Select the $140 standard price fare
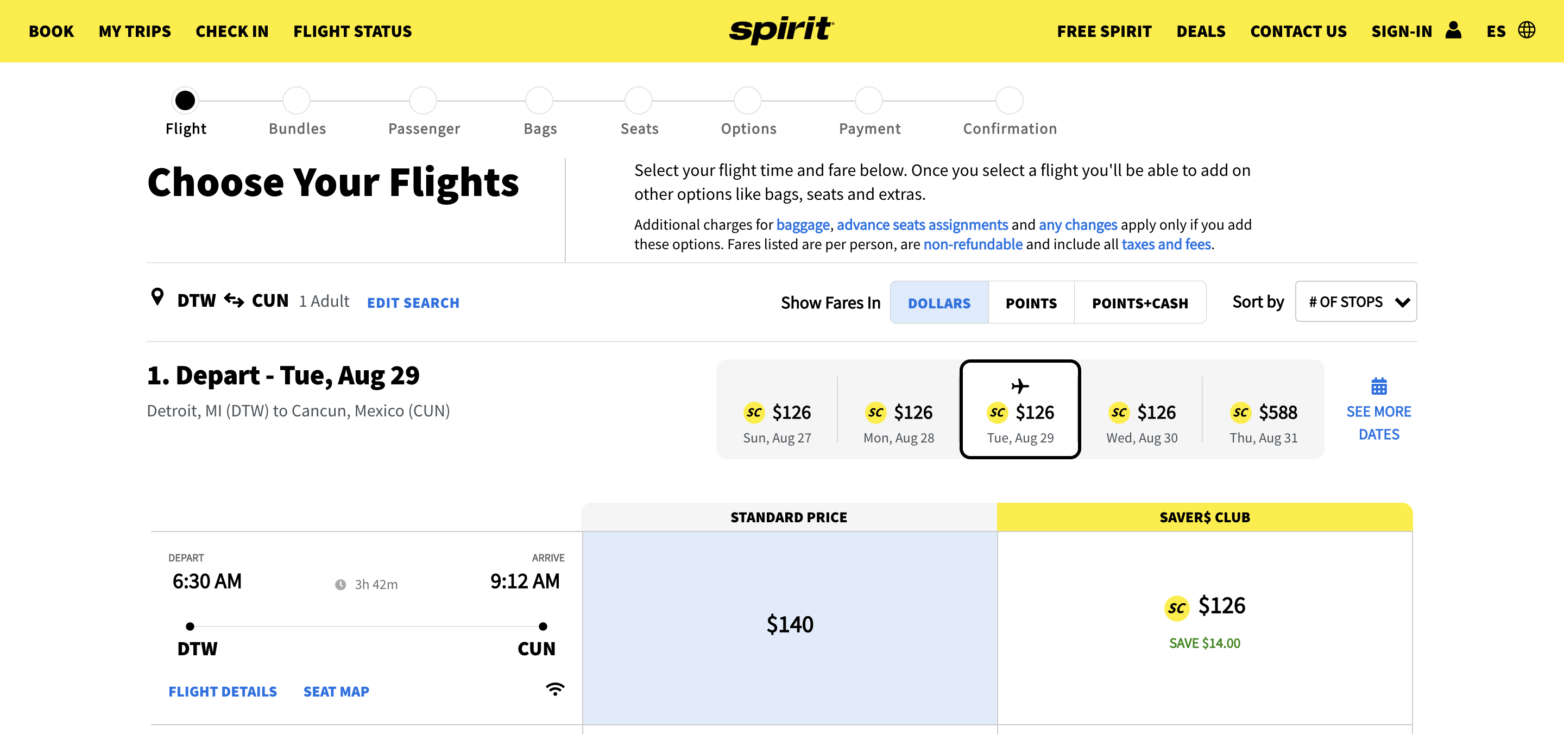Image resolution: width=1564 pixels, height=734 pixels. click(789, 625)
